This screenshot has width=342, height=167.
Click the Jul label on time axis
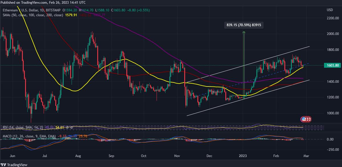pos(45,156)
